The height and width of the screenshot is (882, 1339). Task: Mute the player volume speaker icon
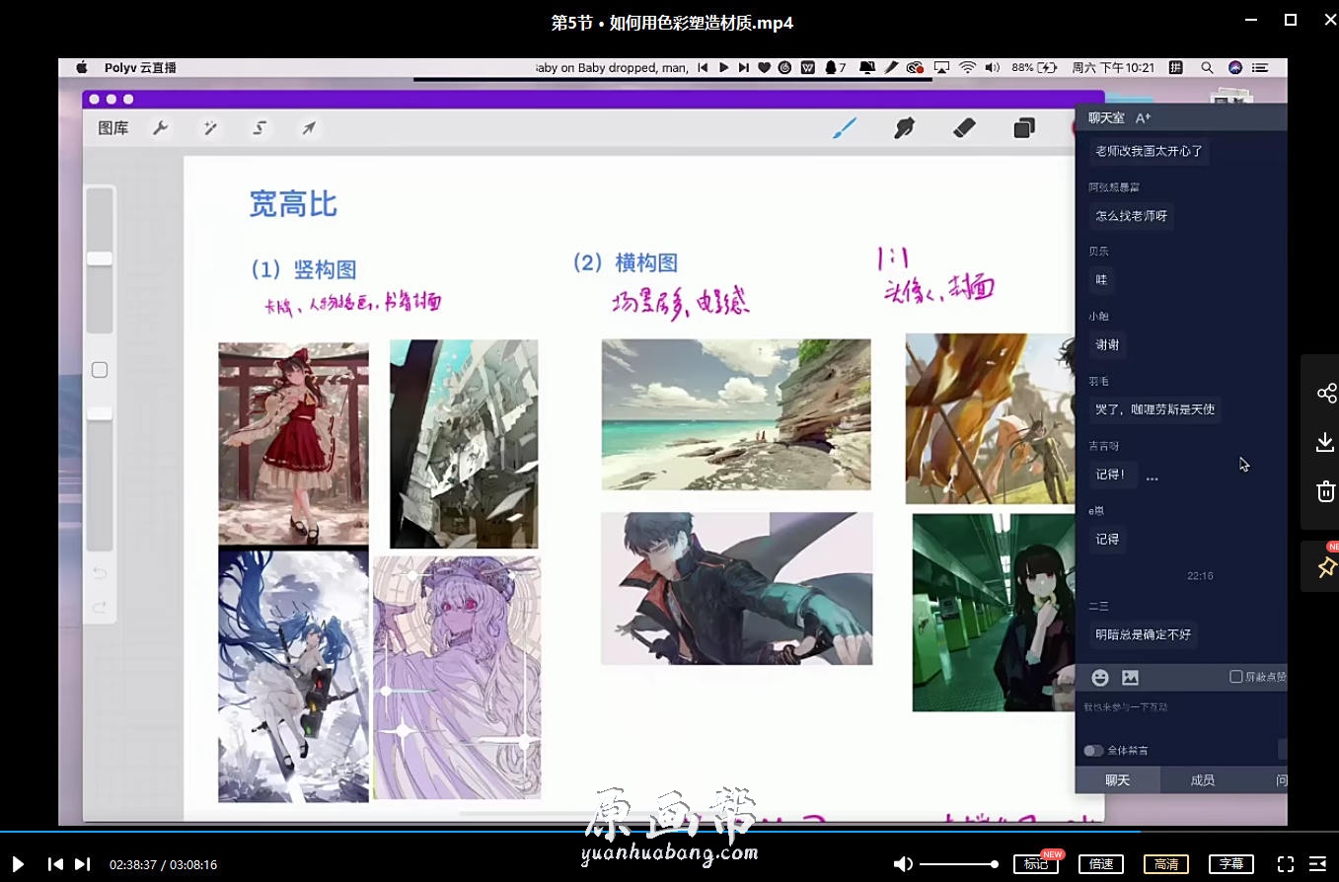pos(902,864)
